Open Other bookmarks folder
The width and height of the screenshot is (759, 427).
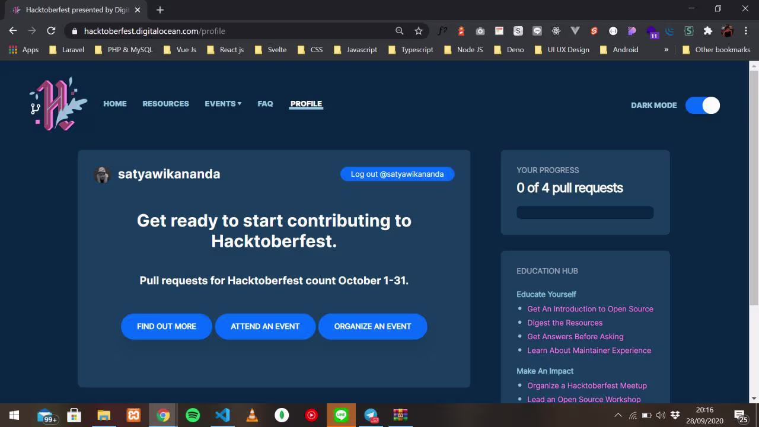[x=716, y=50]
